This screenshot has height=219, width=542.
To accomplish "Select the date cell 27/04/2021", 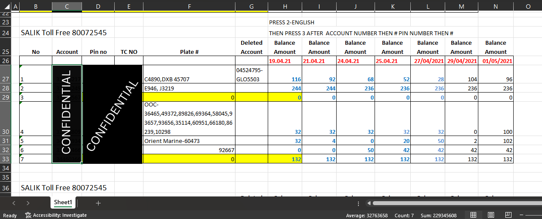I will (x=427, y=61).
